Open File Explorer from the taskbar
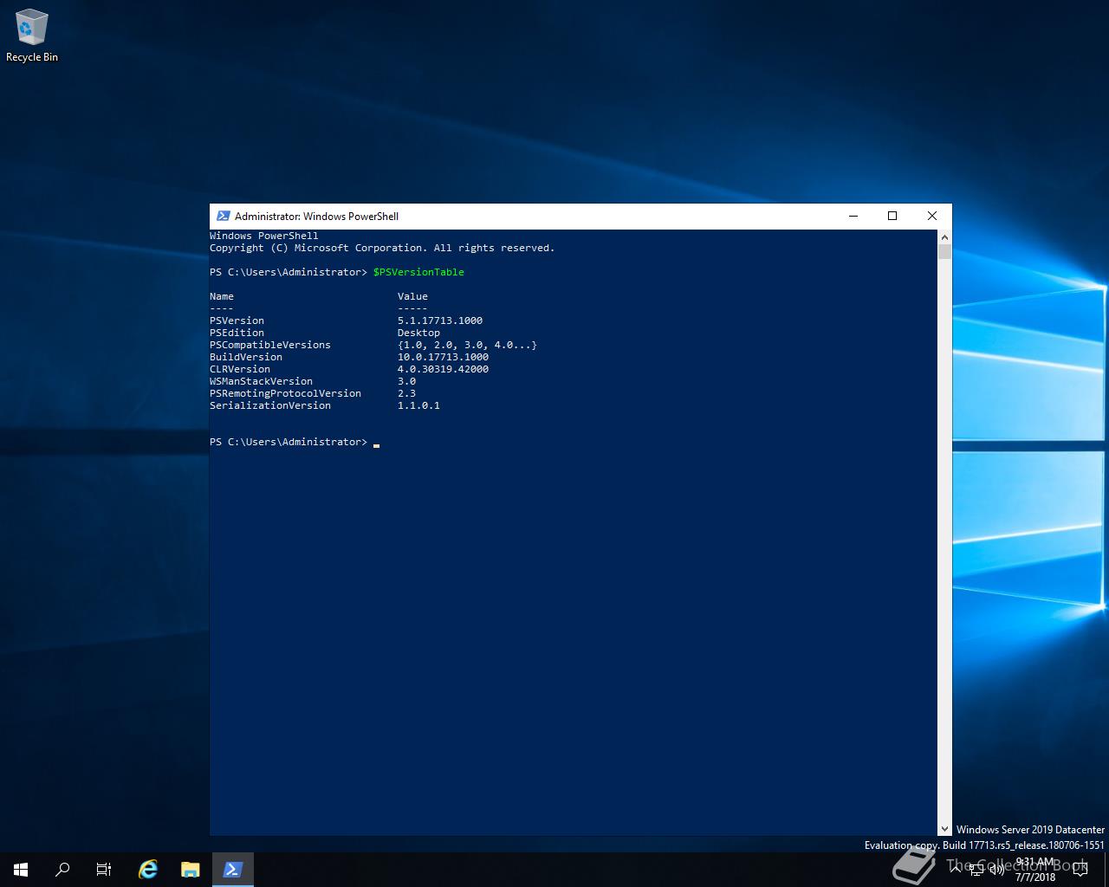Viewport: 1109px width, 887px height. (x=190, y=870)
